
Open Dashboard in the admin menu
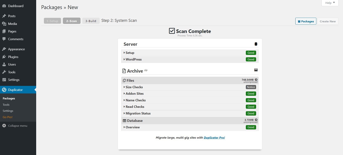click(x=18, y=6)
